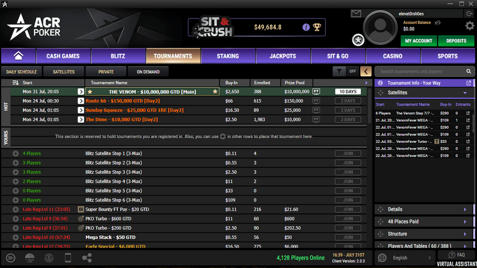Click the search magnifier icon
Image resolution: width=477 pixels, height=268 pixels.
tap(469, 71)
